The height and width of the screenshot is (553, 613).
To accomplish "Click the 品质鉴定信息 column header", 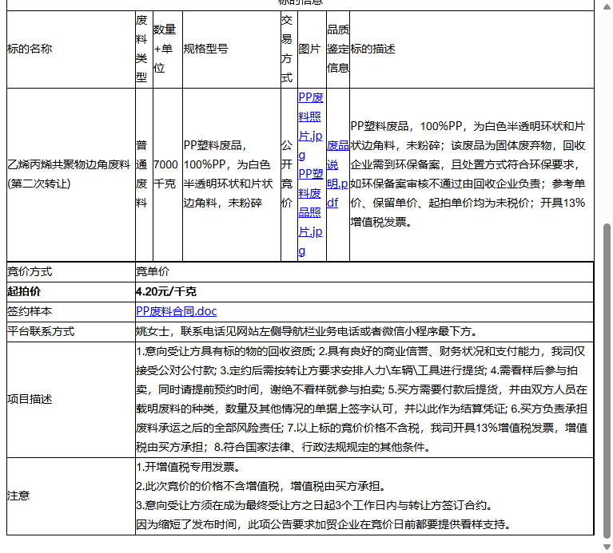I will click(x=338, y=49).
